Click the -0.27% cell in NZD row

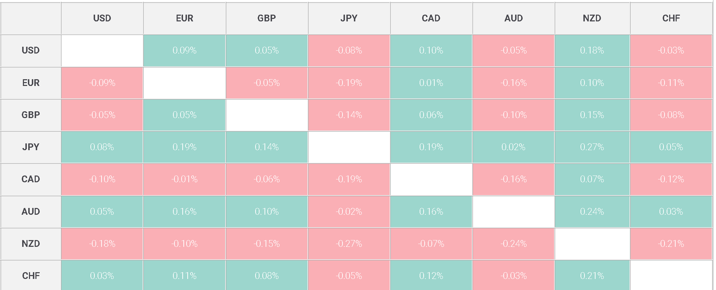(349, 244)
